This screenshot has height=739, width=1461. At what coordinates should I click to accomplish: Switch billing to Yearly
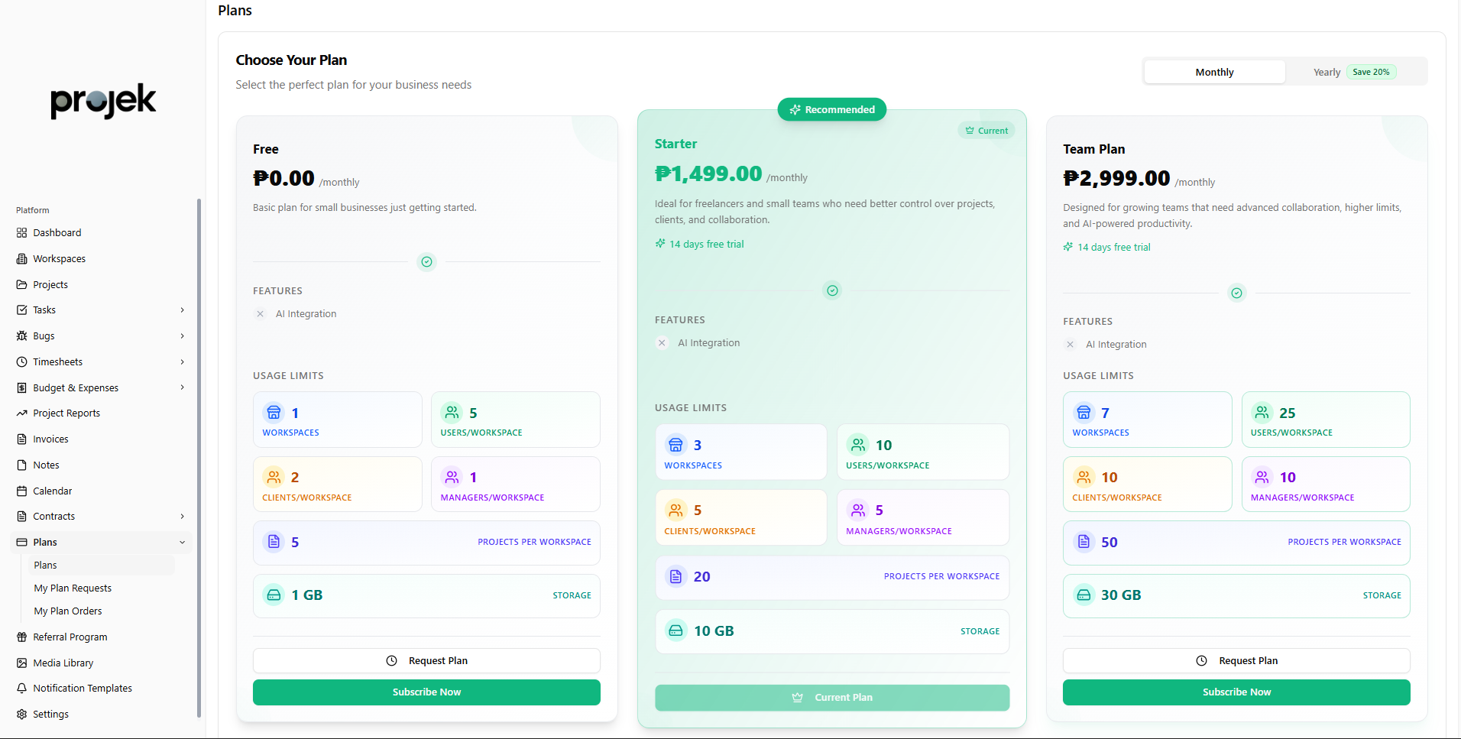[x=1327, y=72]
